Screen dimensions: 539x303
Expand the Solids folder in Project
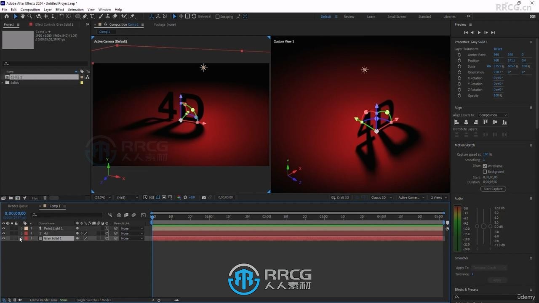coord(3,83)
